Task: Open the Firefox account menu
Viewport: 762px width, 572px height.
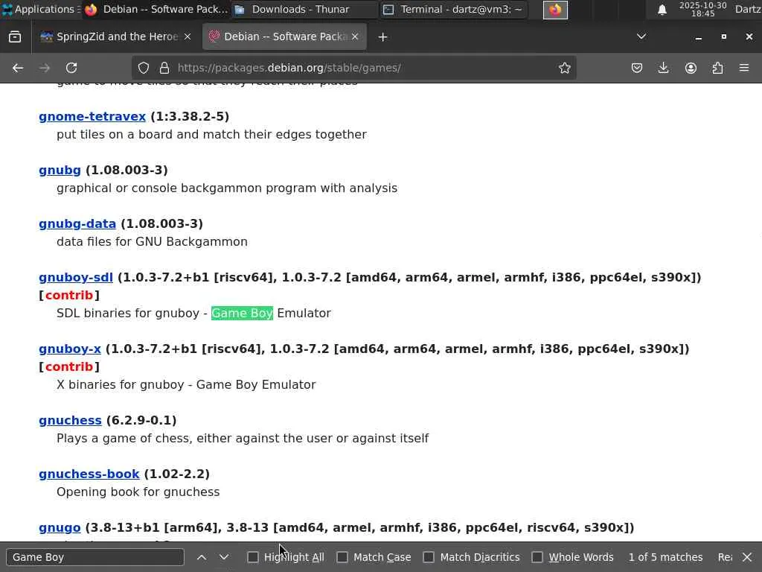Action: 691,68
